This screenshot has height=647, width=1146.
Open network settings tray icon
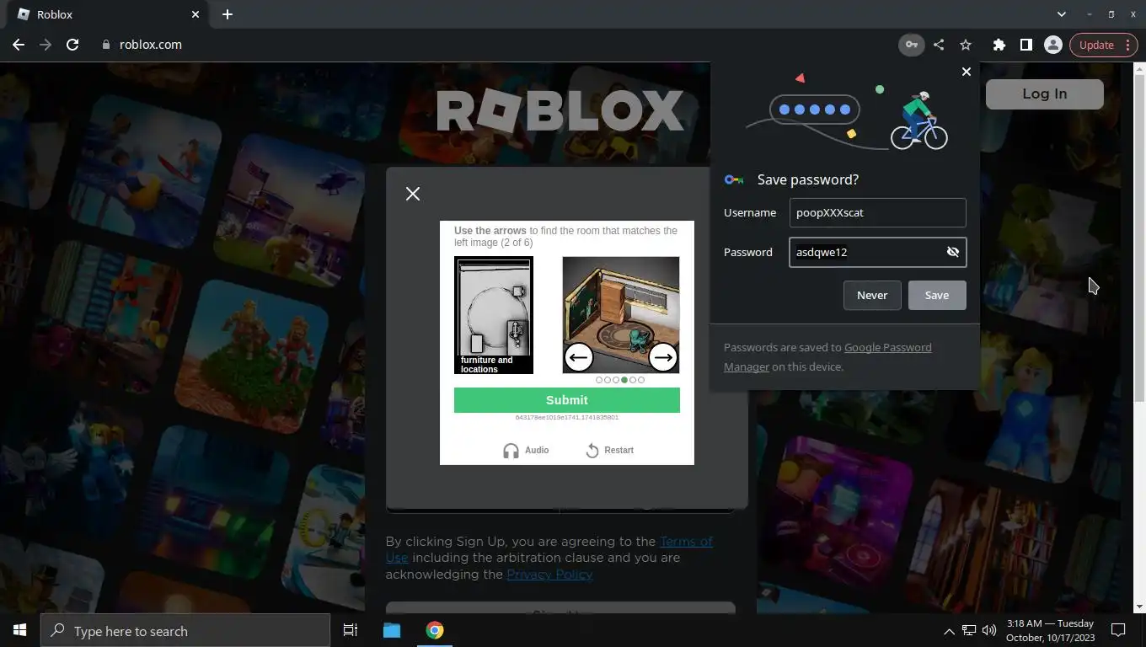969,630
